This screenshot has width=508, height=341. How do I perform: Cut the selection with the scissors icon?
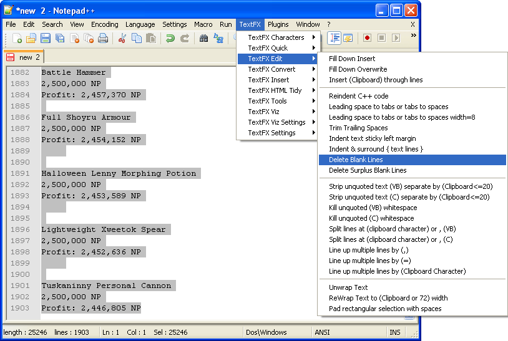click(x=122, y=38)
